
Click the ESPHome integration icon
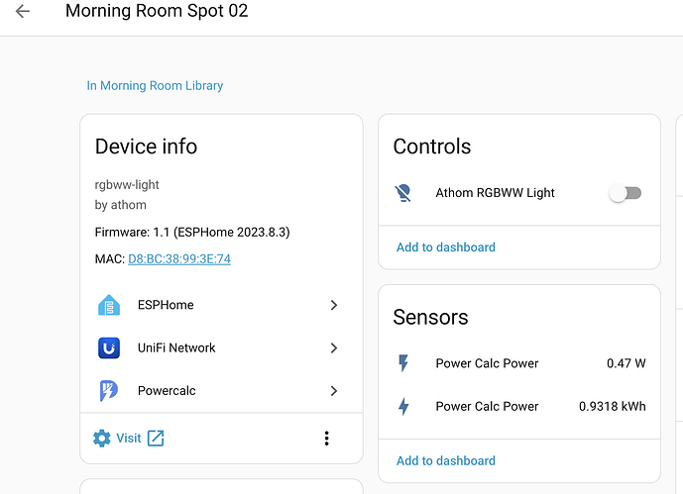(109, 305)
